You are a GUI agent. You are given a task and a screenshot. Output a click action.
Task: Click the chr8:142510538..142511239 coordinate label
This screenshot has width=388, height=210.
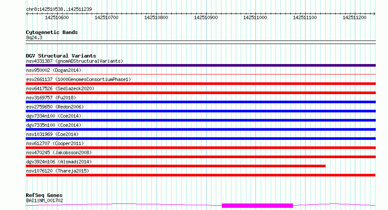(x=59, y=9)
